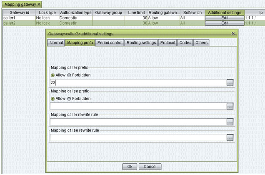This screenshot has width=265, height=175.
Task: Sort by Gateway id column header
Action: point(18,12)
